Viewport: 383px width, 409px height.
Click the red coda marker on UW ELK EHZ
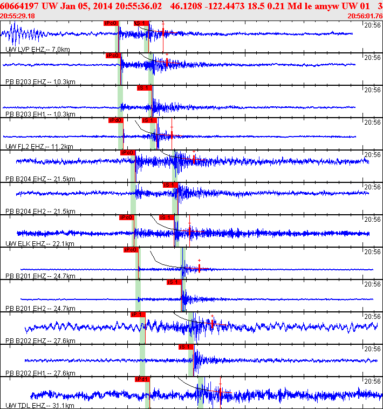coord(189,231)
